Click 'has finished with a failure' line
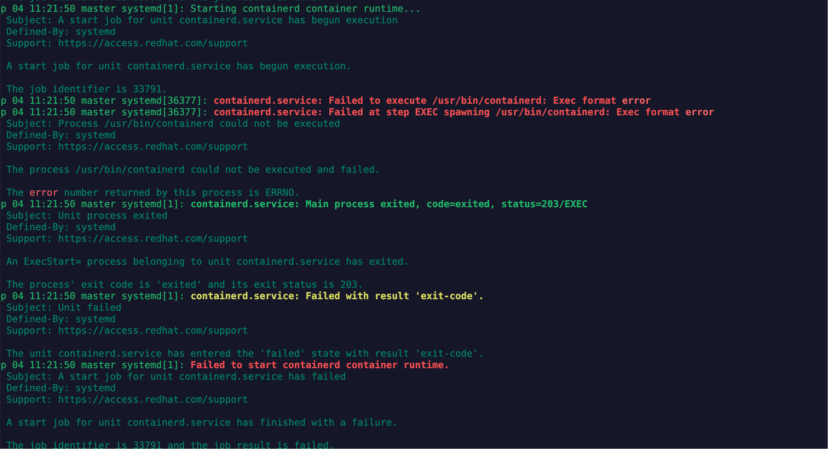 (202, 423)
